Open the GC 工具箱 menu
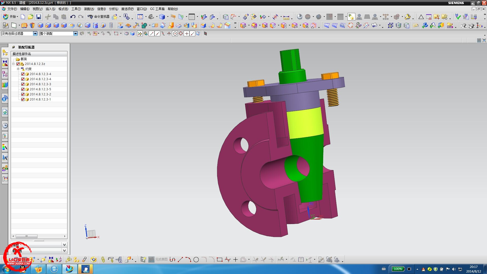 pos(157,9)
